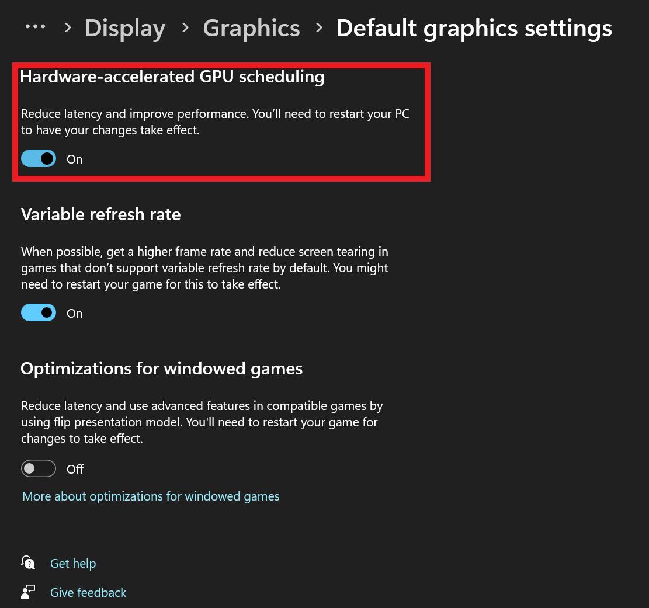The height and width of the screenshot is (608, 649).
Task: Disable Hardware-accelerated GPU scheduling toggle
Action: point(39,158)
